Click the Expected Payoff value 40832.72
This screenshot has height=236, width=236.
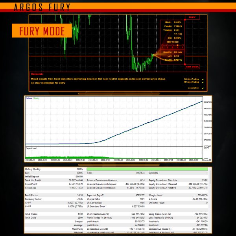[x=140, y=195]
